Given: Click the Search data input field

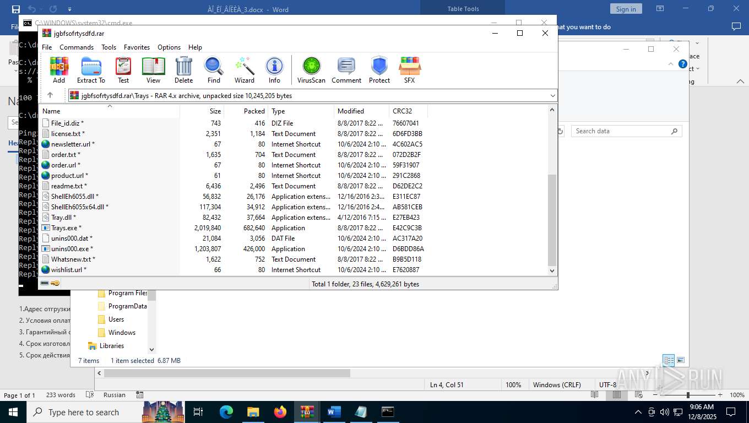Looking at the screenshot, I should [627, 131].
